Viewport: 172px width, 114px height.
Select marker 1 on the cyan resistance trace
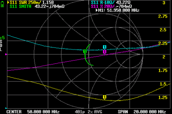click(105, 47)
